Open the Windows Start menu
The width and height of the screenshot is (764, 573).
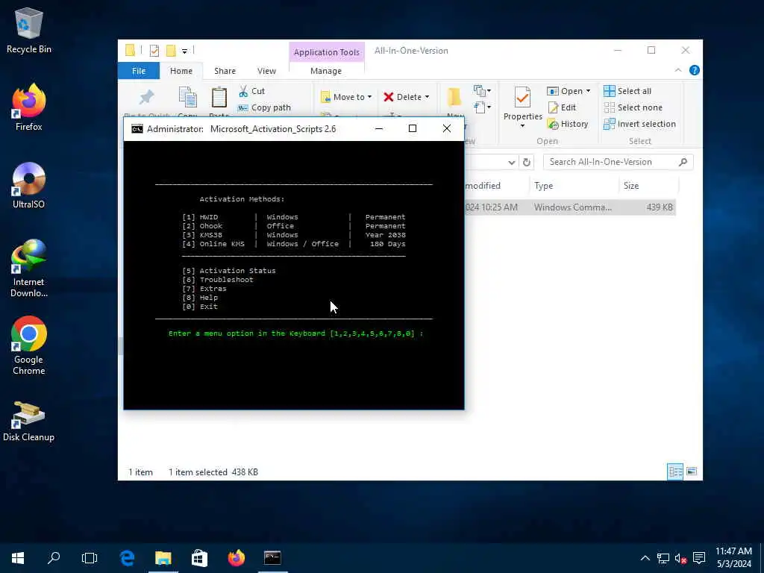[18, 558]
